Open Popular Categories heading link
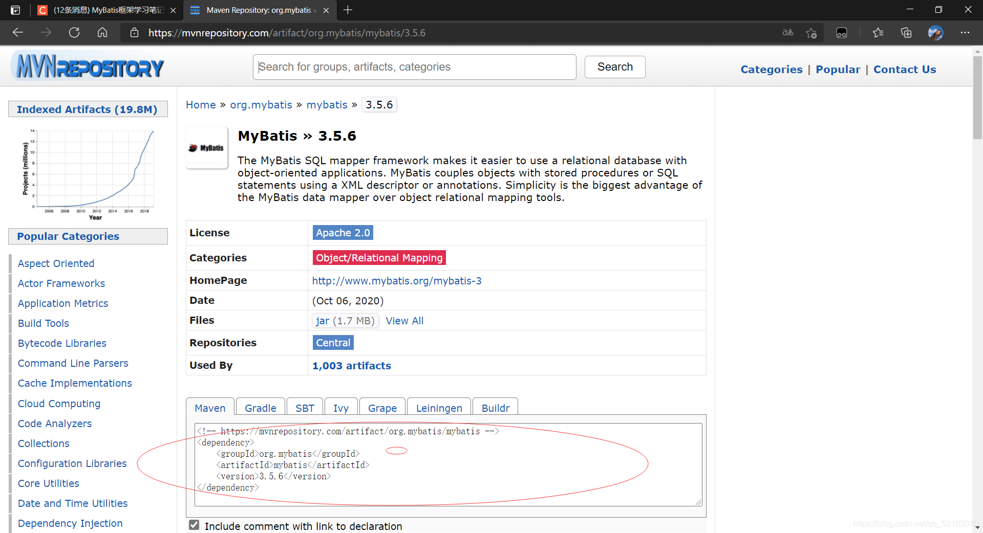Viewport: 983px width, 533px height. 68,236
